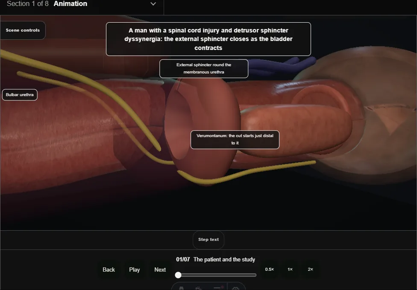
Task: Set playback speed to 1×
Action: click(290, 269)
